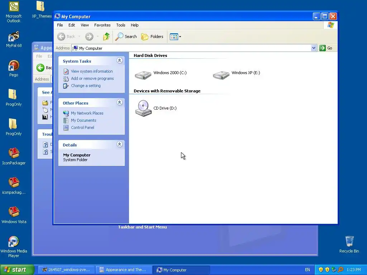This screenshot has width=367, height=275.
Task: Click the taskbar clock showing 1:23 PM
Action: (x=354, y=270)
